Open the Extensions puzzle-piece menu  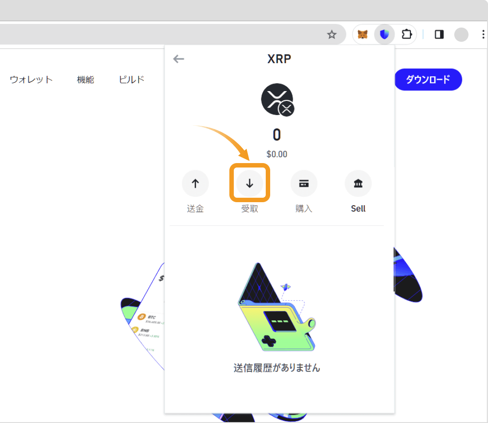click(406, 34)
